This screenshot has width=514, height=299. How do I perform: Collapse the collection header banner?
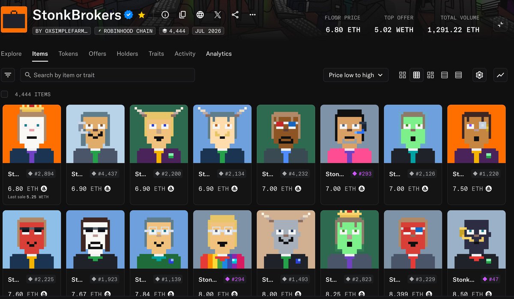point(500,24)
